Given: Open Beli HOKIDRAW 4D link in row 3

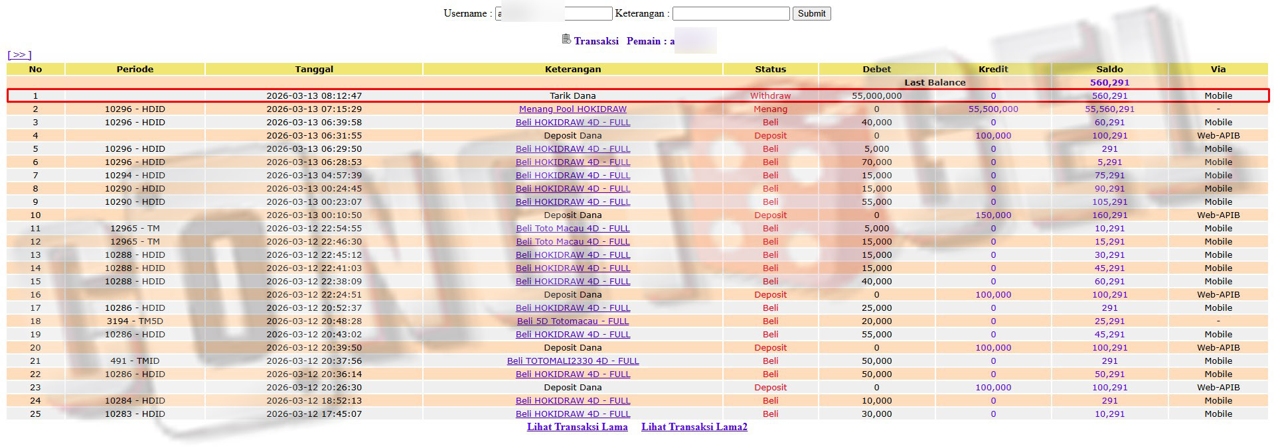Looking at the screenshot, I should pos(572,123).
